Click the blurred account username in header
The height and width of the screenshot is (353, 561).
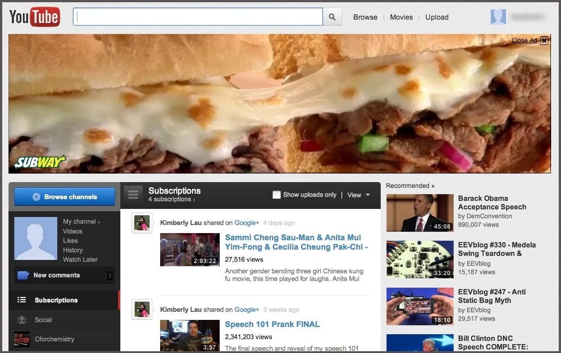(x=528, y=17)
